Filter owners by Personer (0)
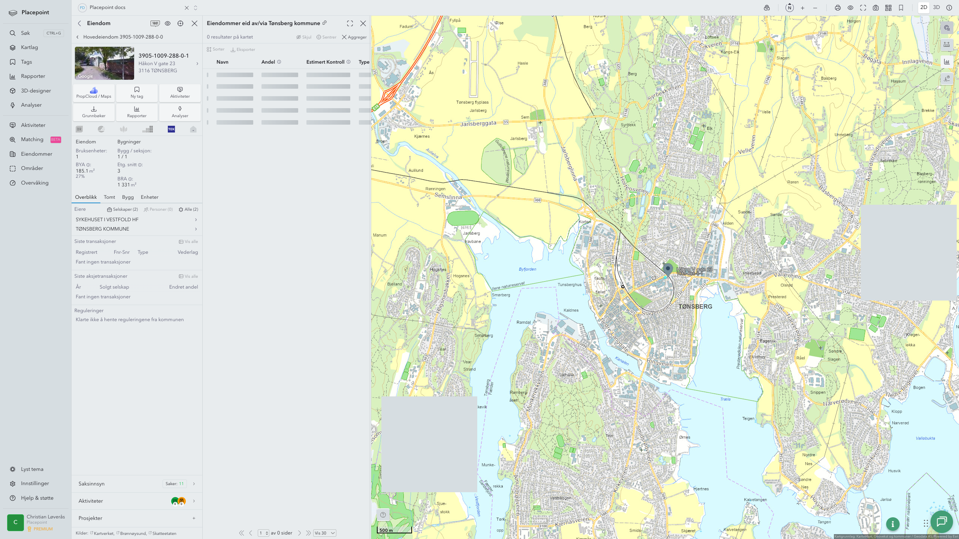The height and width of the screenshot is (539, 959). [158, 210]
